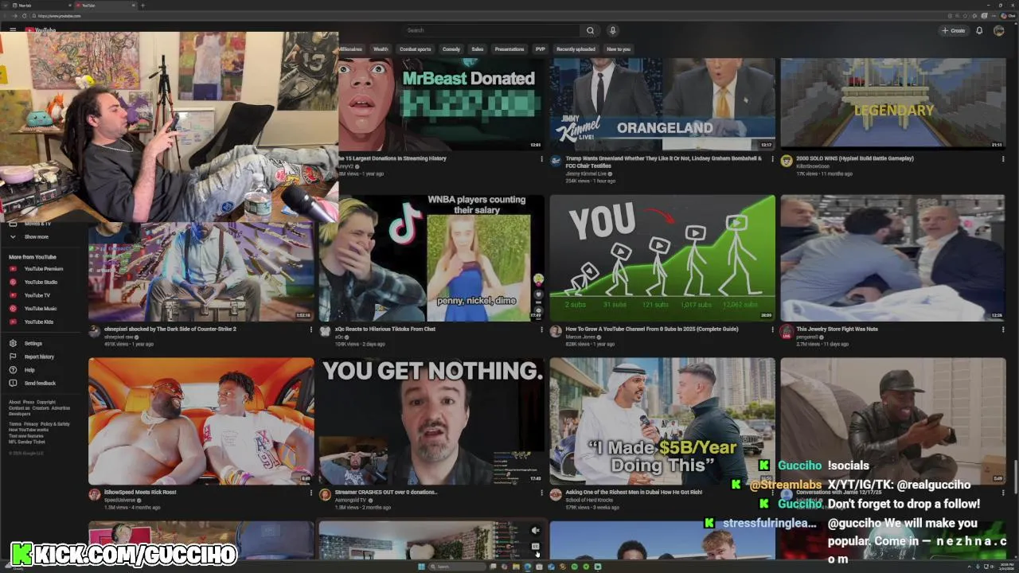
Task: Open more options for Jewelry Store Fight video
Action: tap(1003, 329)
